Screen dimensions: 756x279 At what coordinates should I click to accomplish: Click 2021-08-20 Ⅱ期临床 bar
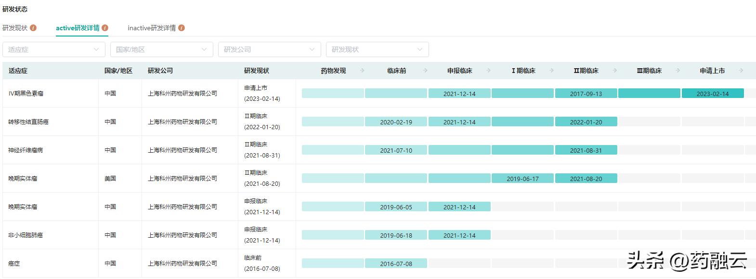point(586,179)
